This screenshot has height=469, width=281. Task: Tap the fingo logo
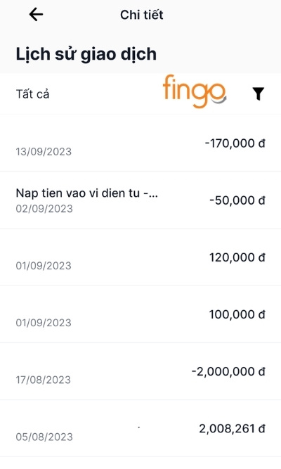pos(195,91)
